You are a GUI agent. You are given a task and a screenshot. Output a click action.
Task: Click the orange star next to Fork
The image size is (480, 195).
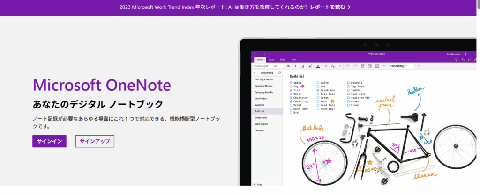click(x=332, y=101)
